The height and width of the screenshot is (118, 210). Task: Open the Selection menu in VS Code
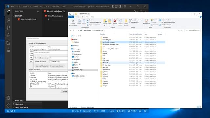pyautogui.click(x=27, y=6)
